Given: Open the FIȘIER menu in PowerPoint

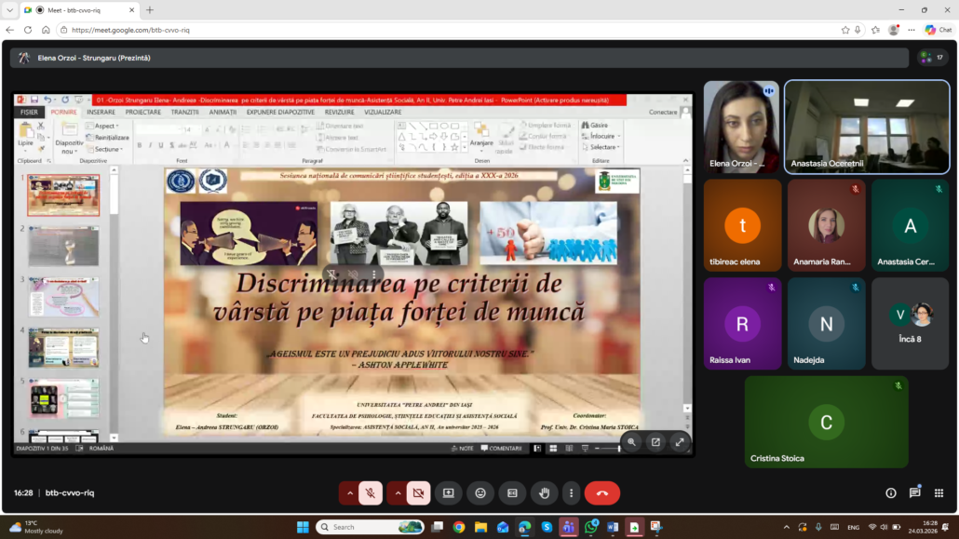Looking at the screenshot, I should tap(29, 112).
